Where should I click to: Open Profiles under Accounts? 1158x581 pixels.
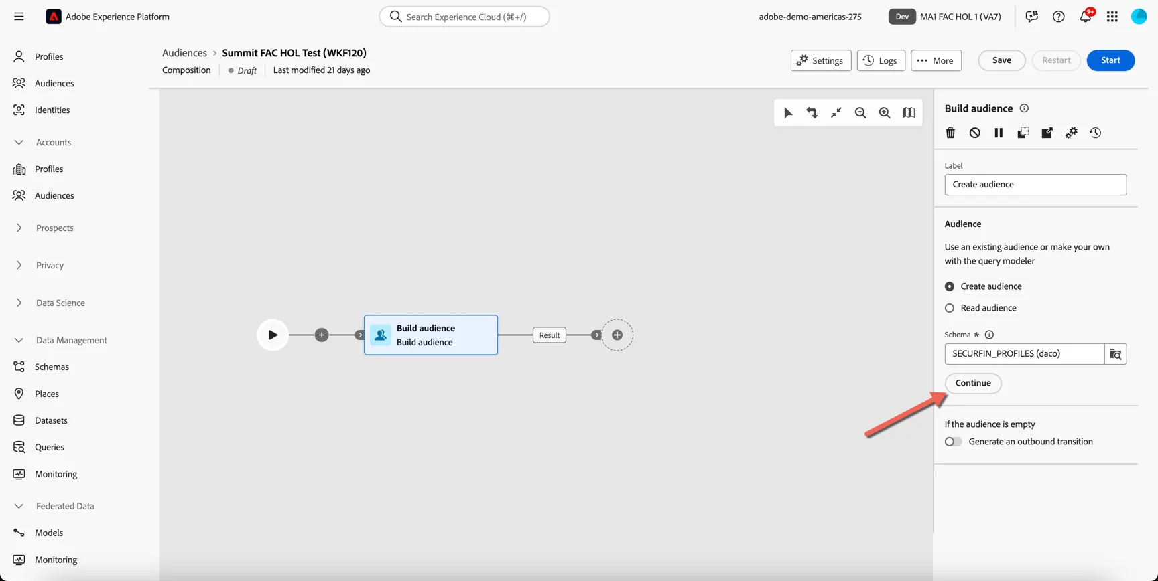[49, 169]
